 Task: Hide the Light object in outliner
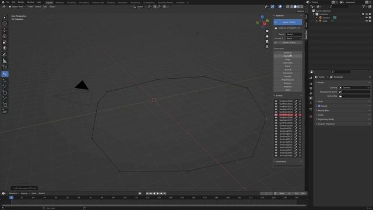(x=367, y=21)
